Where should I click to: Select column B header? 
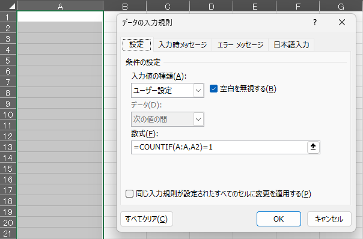click(x=125, y=6)
